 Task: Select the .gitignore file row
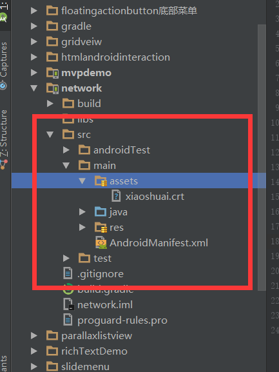pos(101,274)
